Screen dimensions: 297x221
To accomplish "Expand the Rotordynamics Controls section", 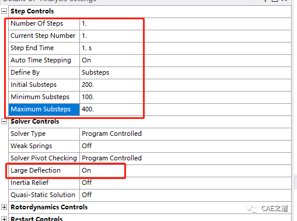I will 4,207.
